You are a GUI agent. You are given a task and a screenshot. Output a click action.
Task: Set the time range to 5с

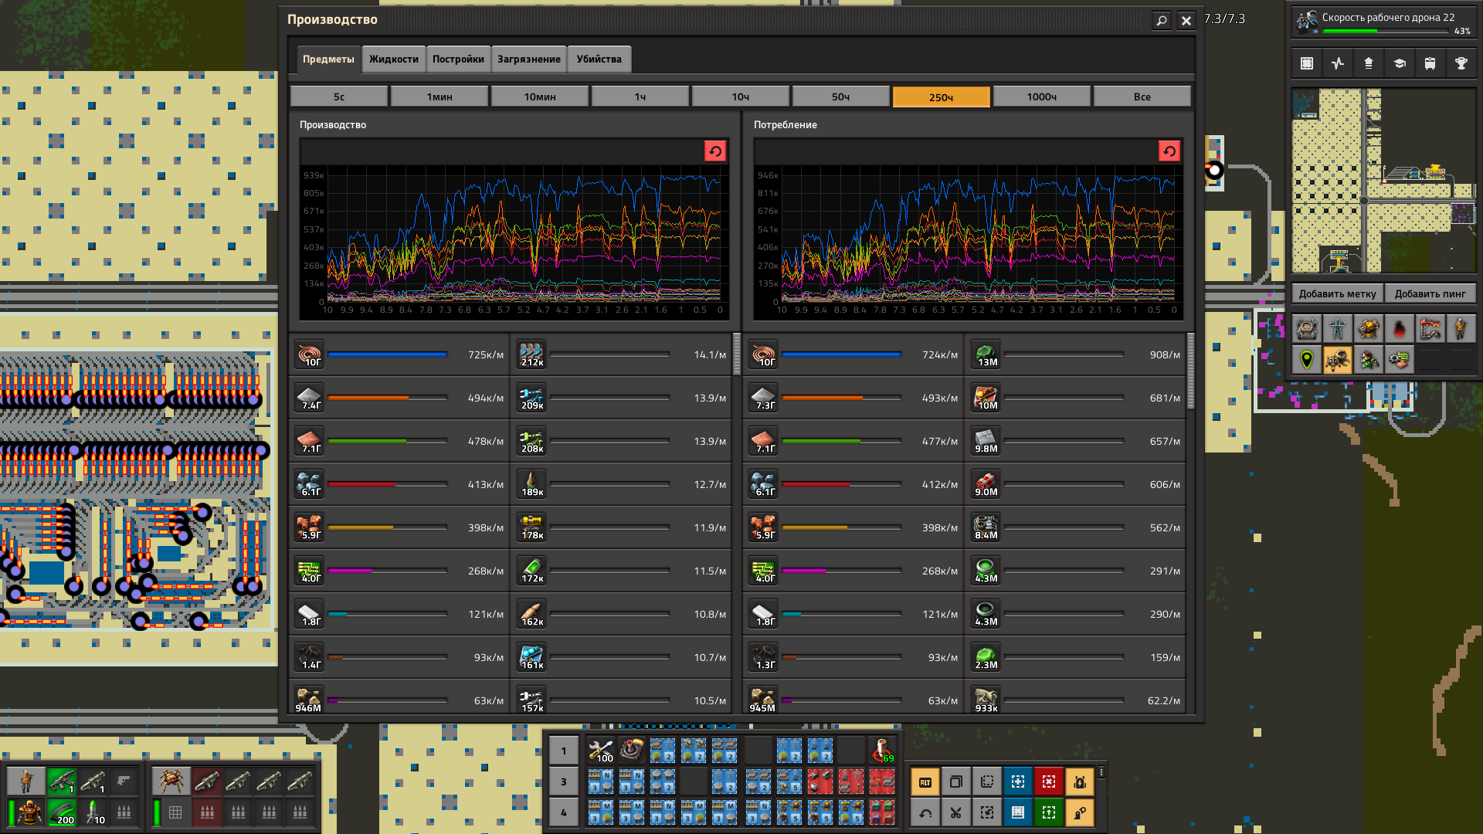pyautogui.click(x=339, y=97)
